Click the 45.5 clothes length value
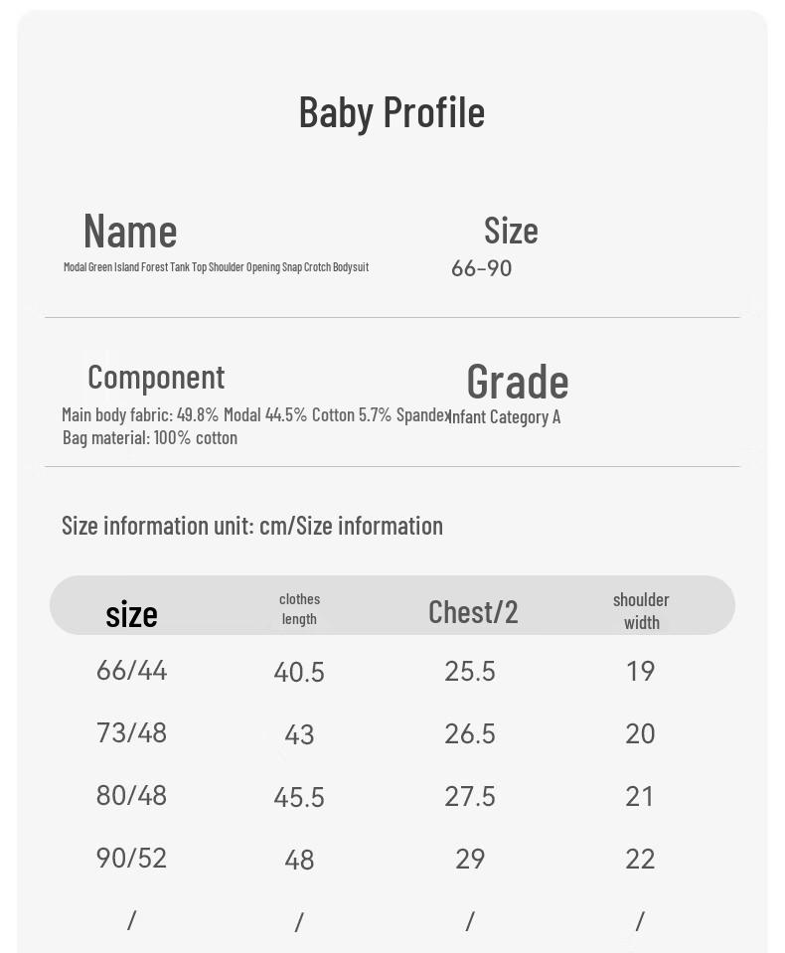 click(299, 797)
